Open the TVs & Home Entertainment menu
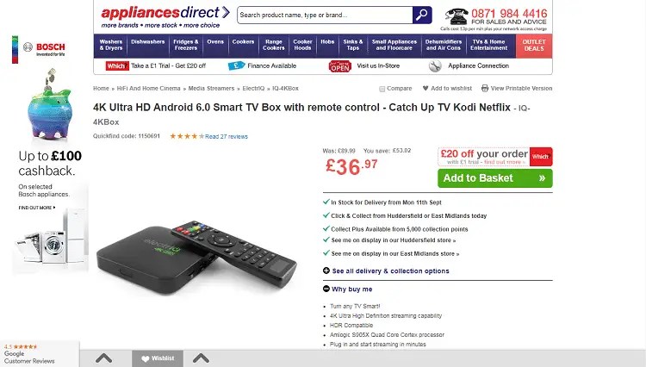This screenshot has height=367, width=646. (488, 45)
